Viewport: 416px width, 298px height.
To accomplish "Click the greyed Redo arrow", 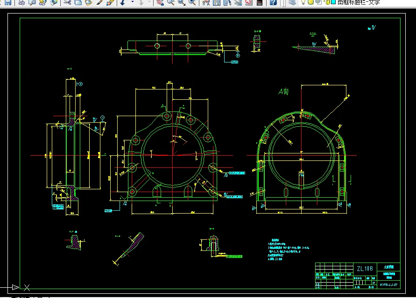I will point(141,2).
